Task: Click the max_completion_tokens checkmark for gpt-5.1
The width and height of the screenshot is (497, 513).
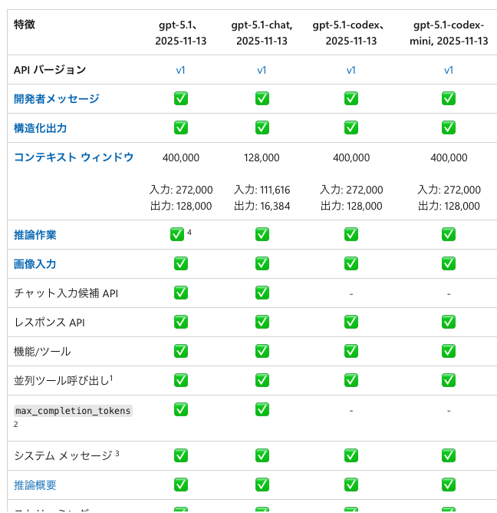Action: (181, 409)
